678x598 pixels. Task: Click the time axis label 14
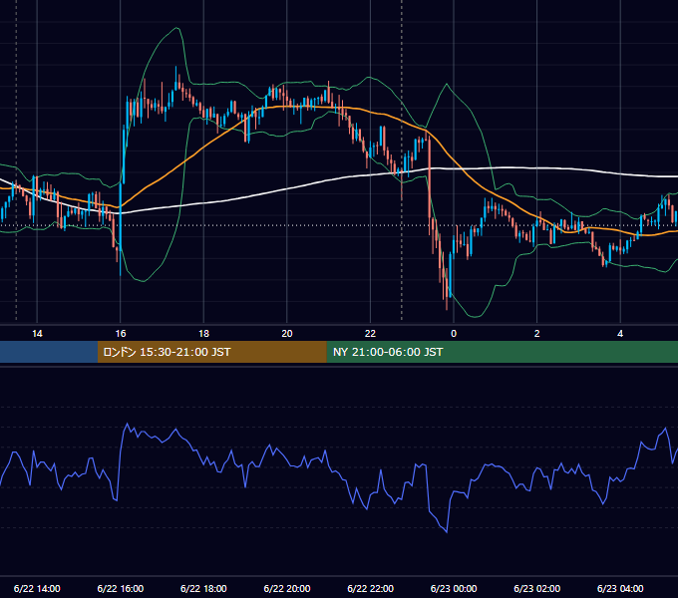pyautogui.click(x=37, y=334)
